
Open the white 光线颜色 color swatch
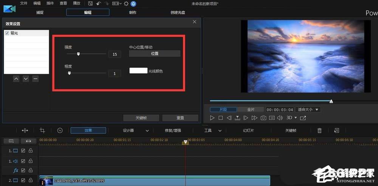138,70
